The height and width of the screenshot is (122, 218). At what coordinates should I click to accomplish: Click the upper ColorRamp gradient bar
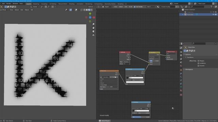[x=135, y=78]
